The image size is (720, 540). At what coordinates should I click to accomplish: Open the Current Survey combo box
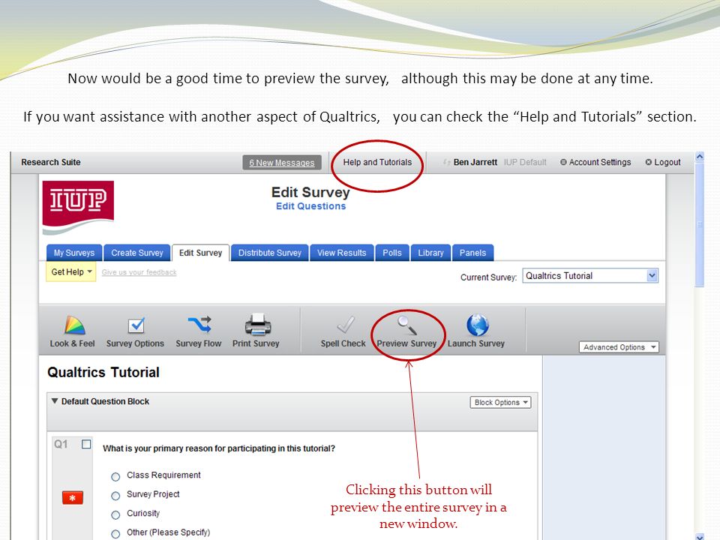coord(590,276)
